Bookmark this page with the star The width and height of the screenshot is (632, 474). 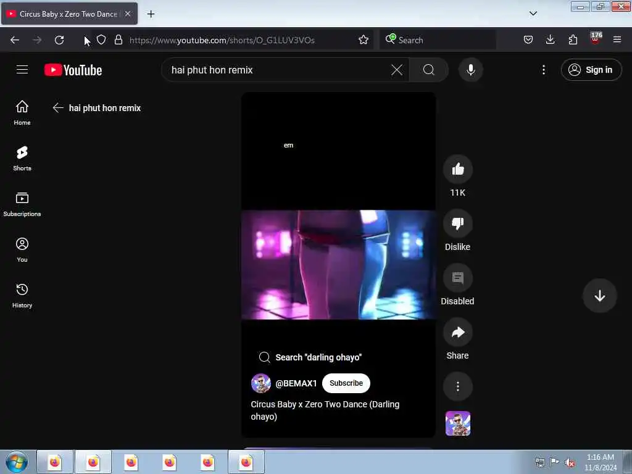363,40
